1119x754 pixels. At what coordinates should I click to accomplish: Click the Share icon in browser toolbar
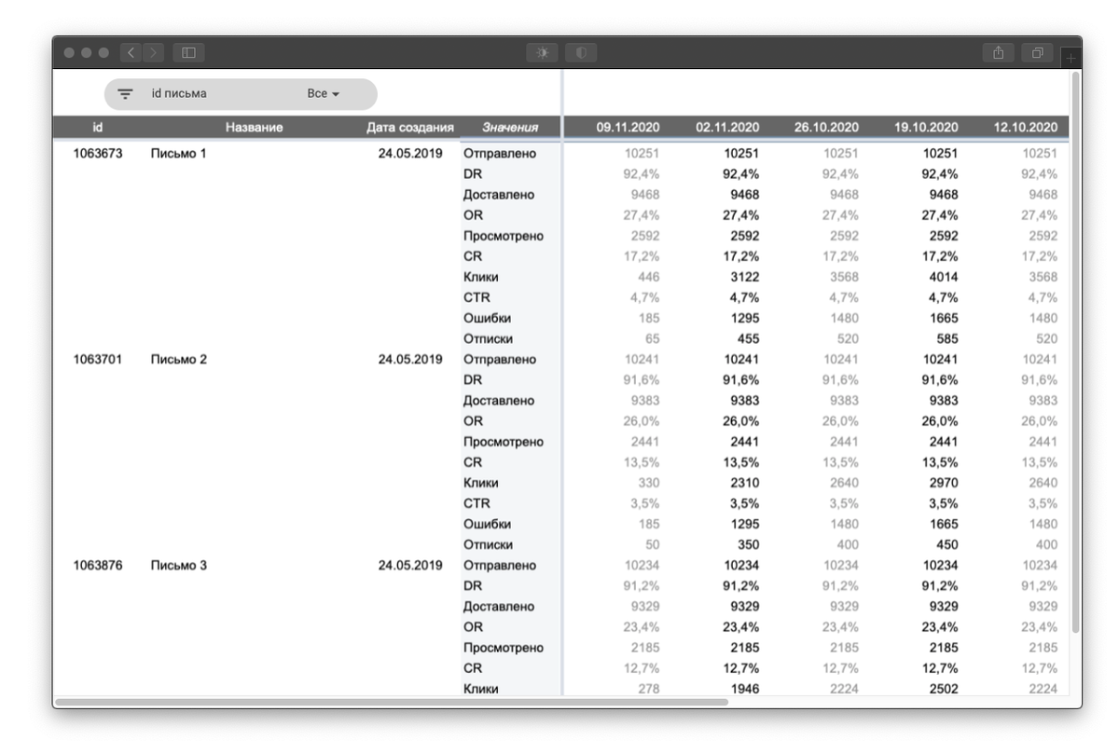point(998,53)
